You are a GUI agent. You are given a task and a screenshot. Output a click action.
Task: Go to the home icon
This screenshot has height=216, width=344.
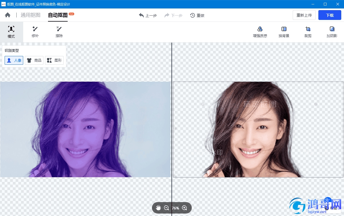pos(8,15)
